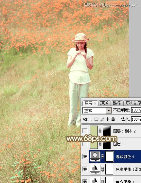Select layer named 图层 1 副本 2
Screen dimensions: 141x183
coord(124,131)
